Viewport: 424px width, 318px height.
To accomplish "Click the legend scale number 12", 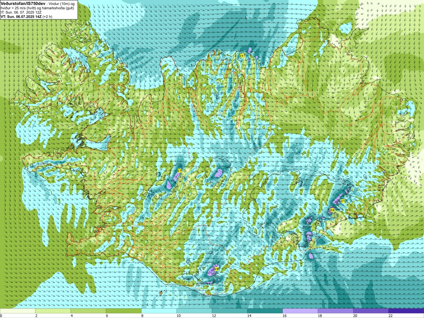I will [x=214, y=316].
